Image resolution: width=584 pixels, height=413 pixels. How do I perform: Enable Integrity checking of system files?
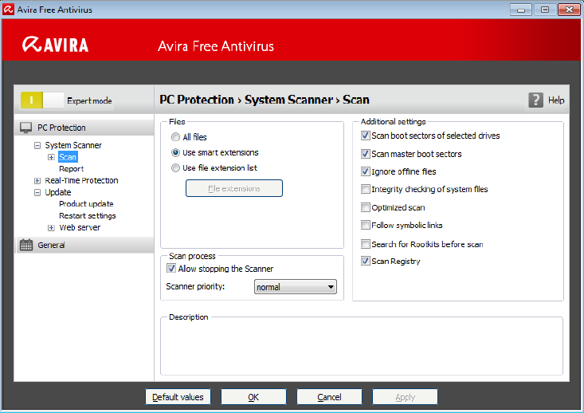pos(366,189)
